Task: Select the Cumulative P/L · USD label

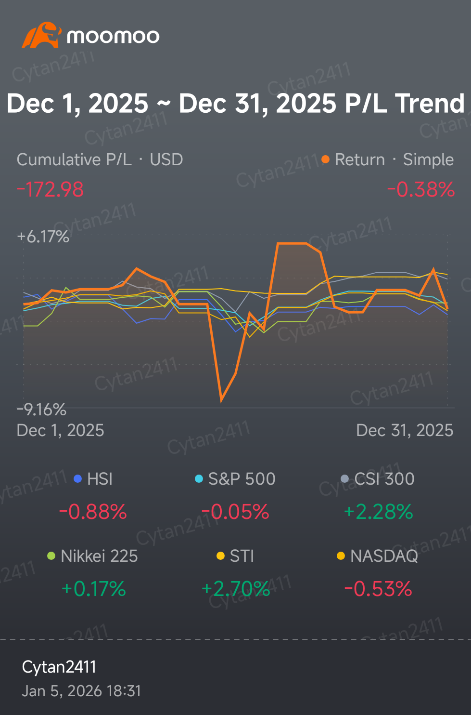Action: [x=100, y=159]
